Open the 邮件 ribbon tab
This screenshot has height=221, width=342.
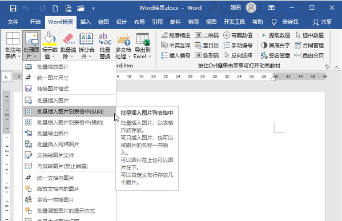tap(175, 22)
